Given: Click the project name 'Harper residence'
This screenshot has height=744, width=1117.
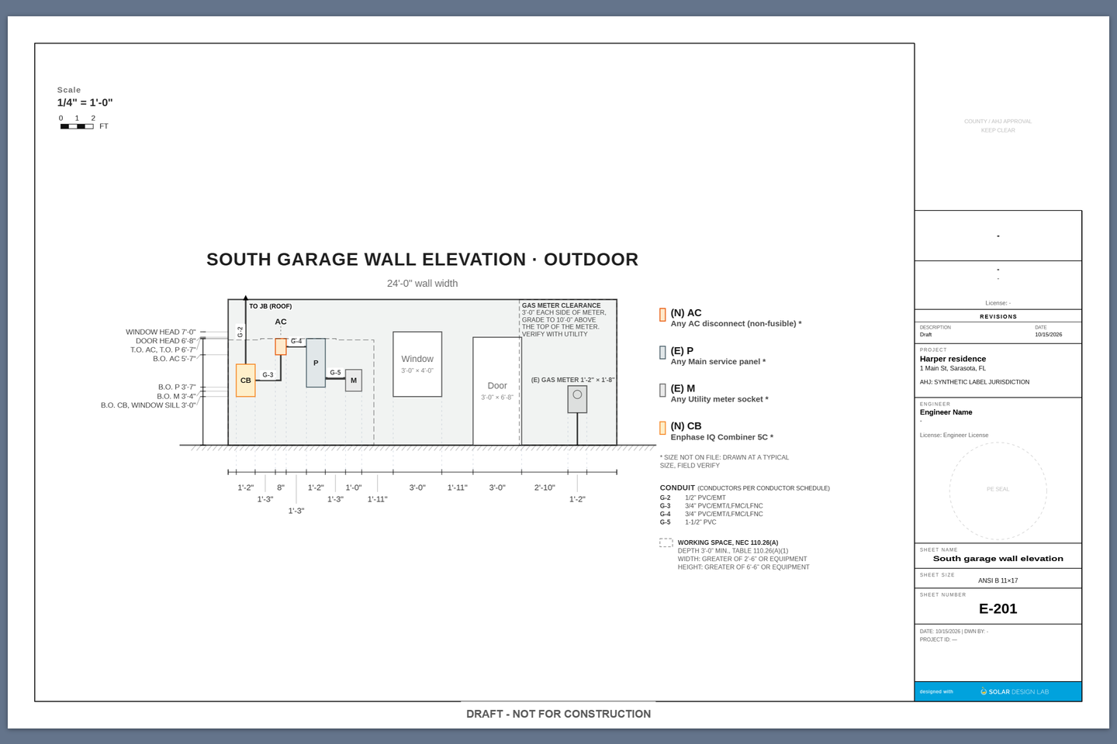Looking at the screenshot, I should click(x=953, y=359).
